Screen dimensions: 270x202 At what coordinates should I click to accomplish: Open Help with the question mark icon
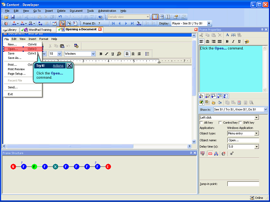point(100,17)
